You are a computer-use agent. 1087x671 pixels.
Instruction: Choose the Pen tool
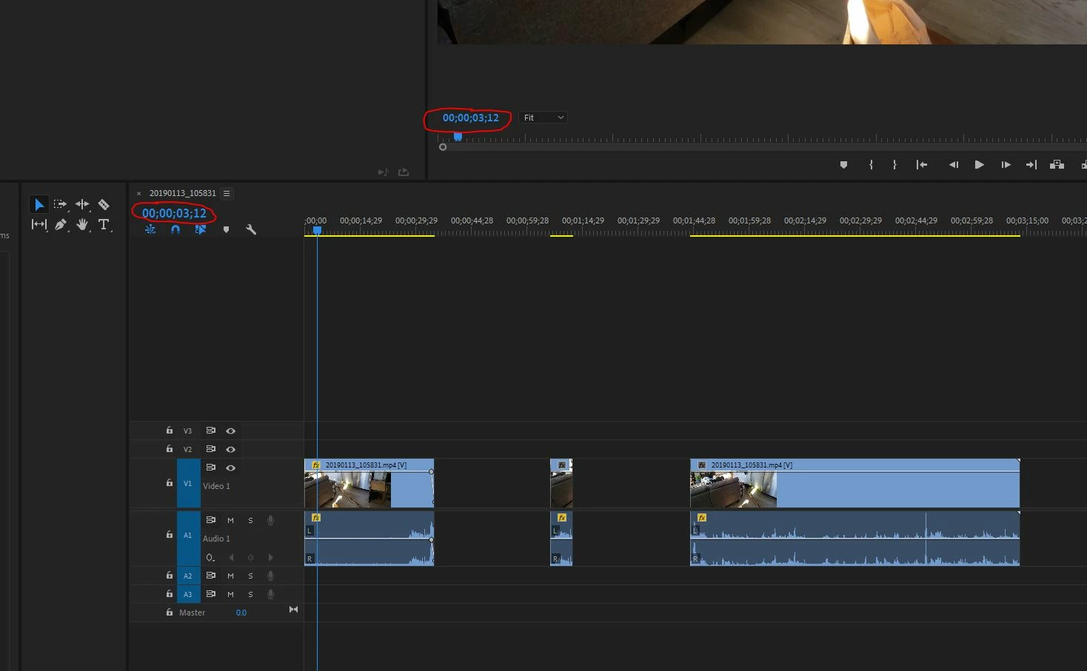point(60,224)
